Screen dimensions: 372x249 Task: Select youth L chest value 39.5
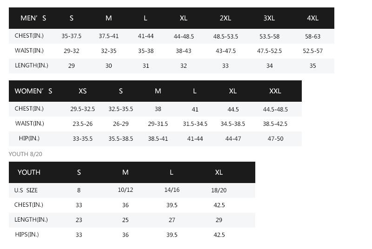[x=172, y=205]
